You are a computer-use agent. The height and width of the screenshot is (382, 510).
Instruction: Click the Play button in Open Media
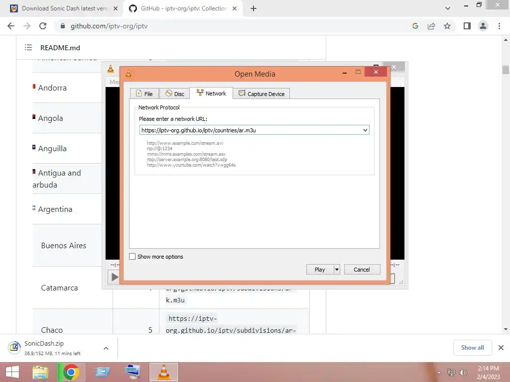[x=320, y=269]
